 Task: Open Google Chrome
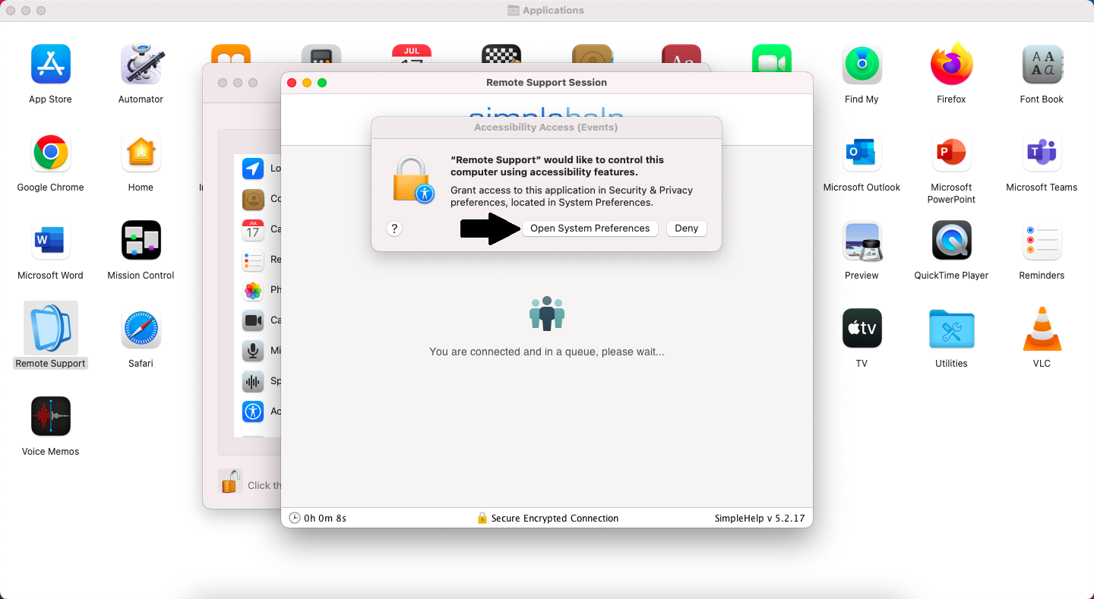tap(51, 153)
